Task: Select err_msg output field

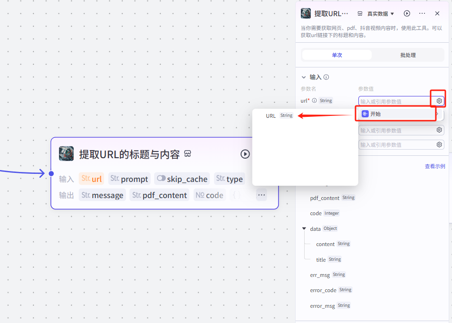Action: (x=328, y=275)
